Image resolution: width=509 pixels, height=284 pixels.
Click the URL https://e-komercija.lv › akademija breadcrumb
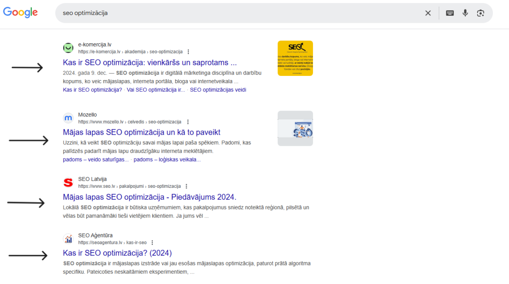tap(130, 52)
